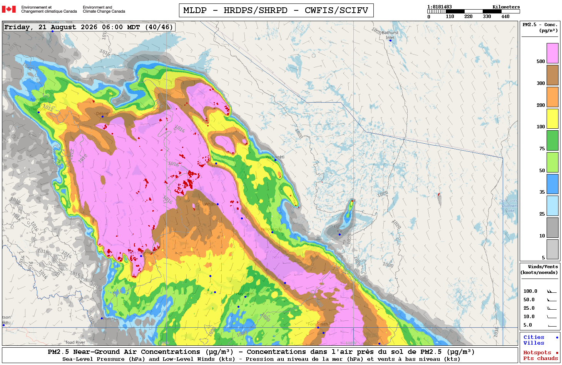Click the 25.0 knots wind barb symbol
Image resolution: width=562 pixels, height=365 pixels.
click(552, 308)
